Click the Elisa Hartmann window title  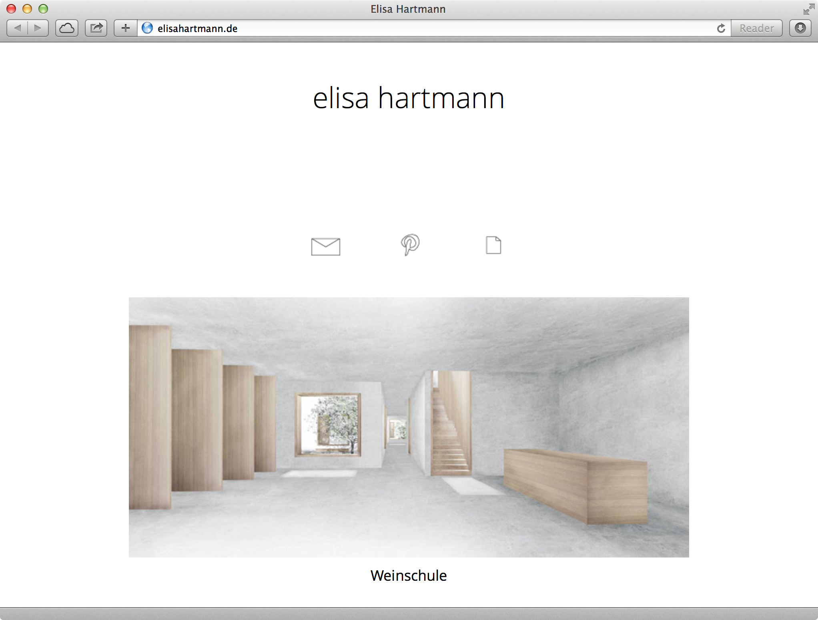[x=408, y=9]
